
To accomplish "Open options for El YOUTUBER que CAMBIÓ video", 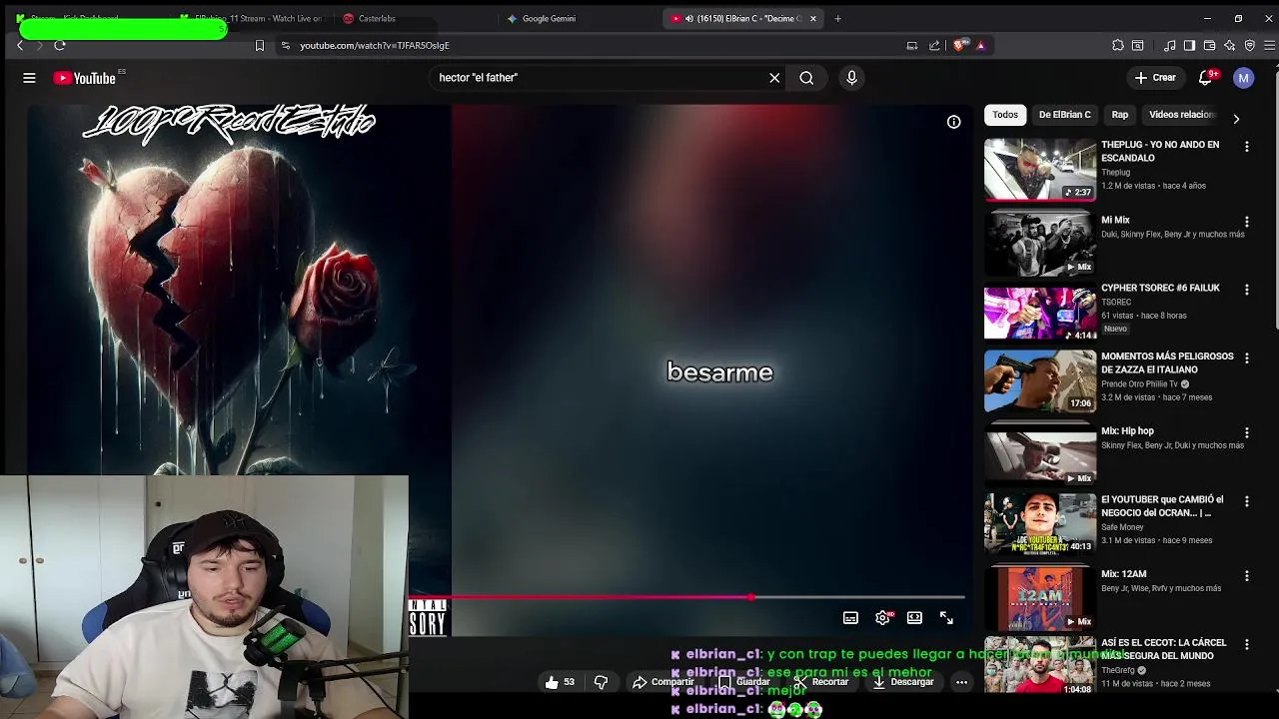I will [x=1246, y=501].
